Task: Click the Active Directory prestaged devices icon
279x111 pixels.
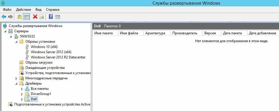Action: (10, 104)
